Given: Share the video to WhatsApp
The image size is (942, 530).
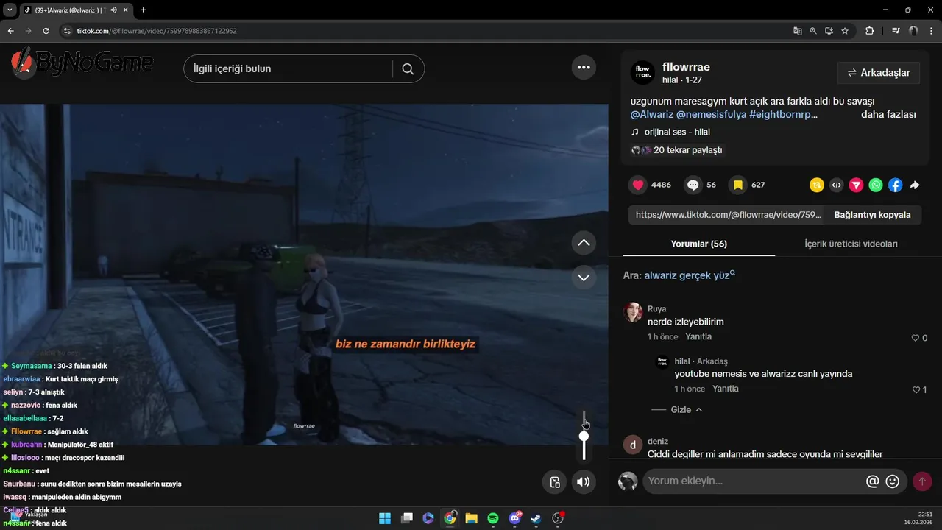Looking at the screenshot, I should pos(876,185).
